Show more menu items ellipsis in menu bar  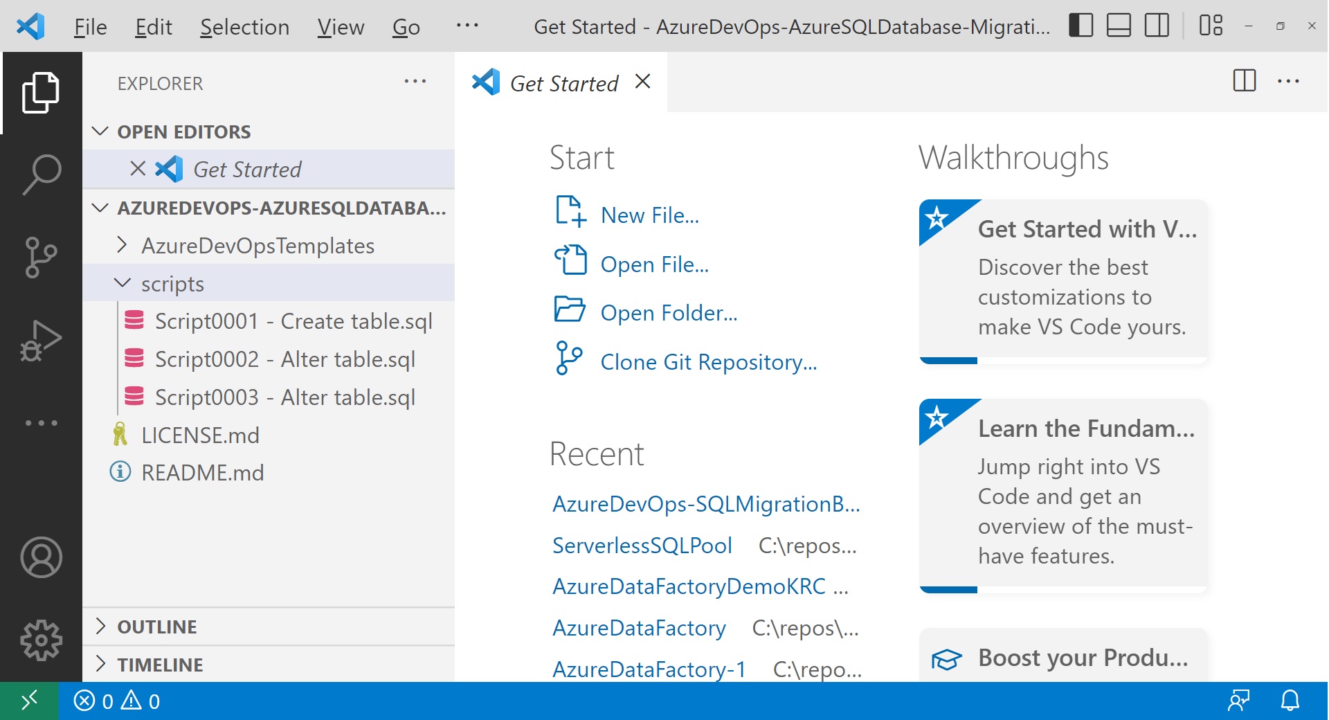pos(467,26)
